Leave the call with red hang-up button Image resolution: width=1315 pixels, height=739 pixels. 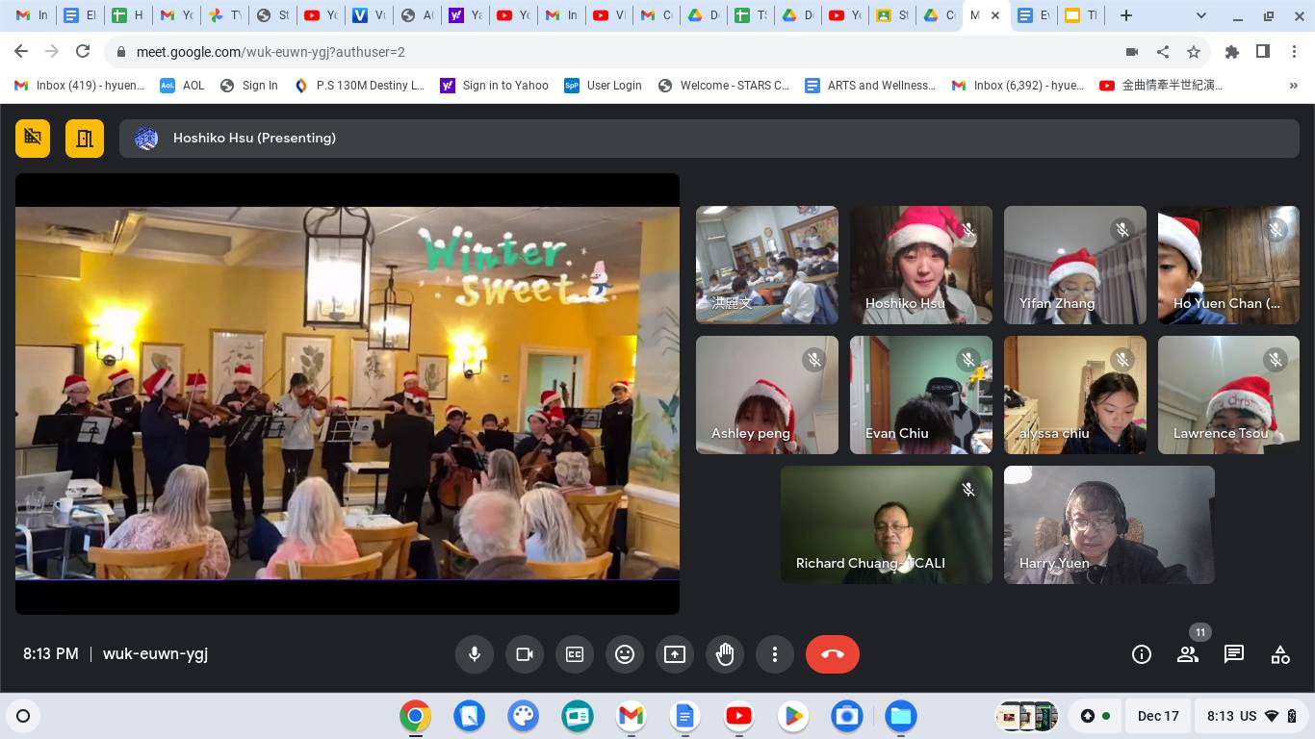click(x=833, y=654)
